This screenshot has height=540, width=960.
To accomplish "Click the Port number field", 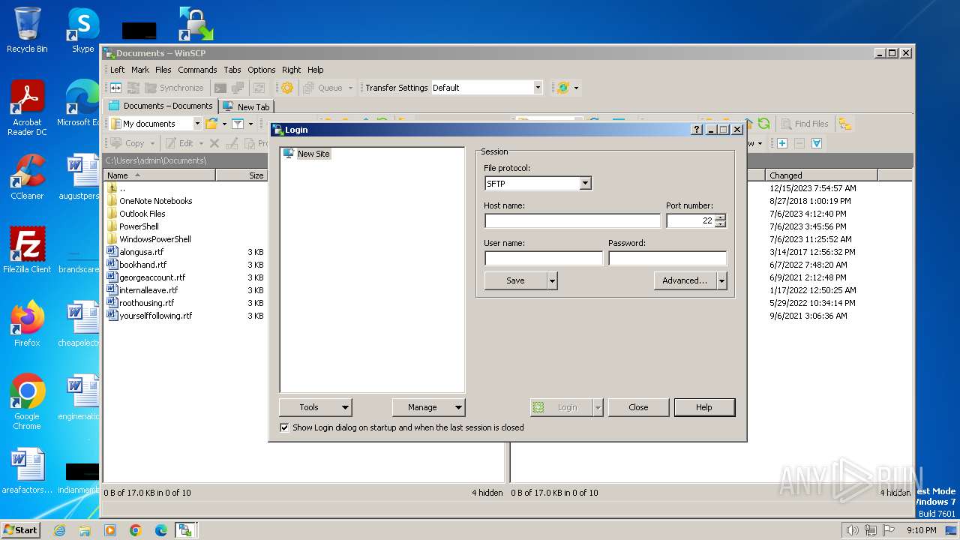I will tap(691, 220).
